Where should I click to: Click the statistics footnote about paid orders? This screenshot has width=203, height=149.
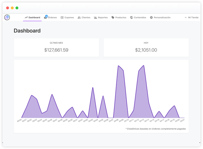(x=156, y=129)
